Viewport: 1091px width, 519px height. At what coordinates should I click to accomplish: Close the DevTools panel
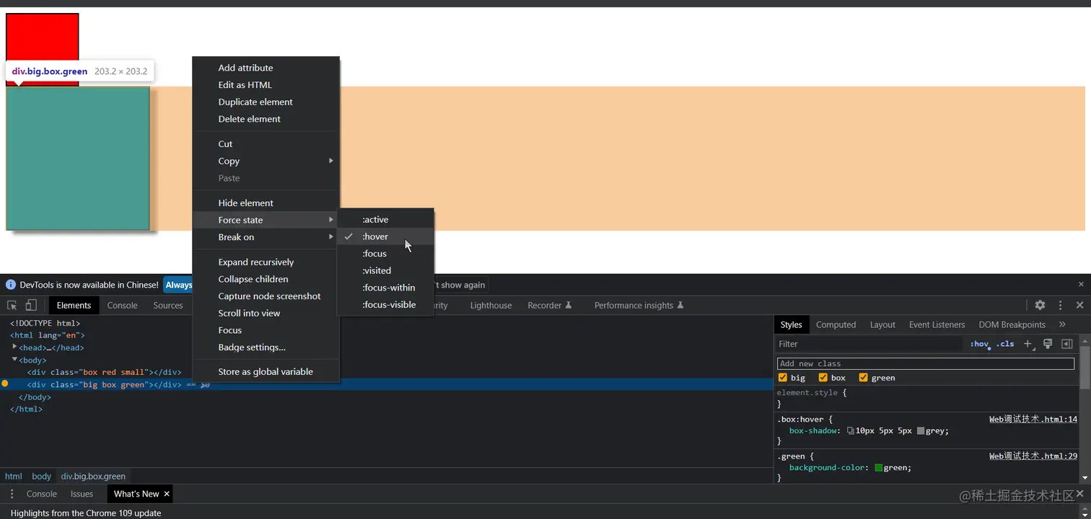tap(1080, 306)
